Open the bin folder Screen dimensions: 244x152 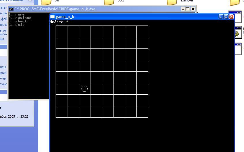(x=46, y=2)
